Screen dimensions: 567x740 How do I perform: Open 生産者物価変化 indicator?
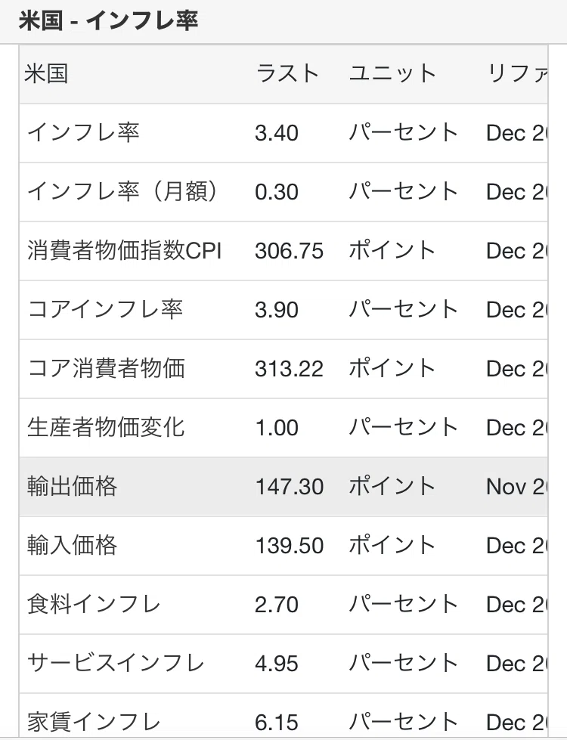coord(106,428)
